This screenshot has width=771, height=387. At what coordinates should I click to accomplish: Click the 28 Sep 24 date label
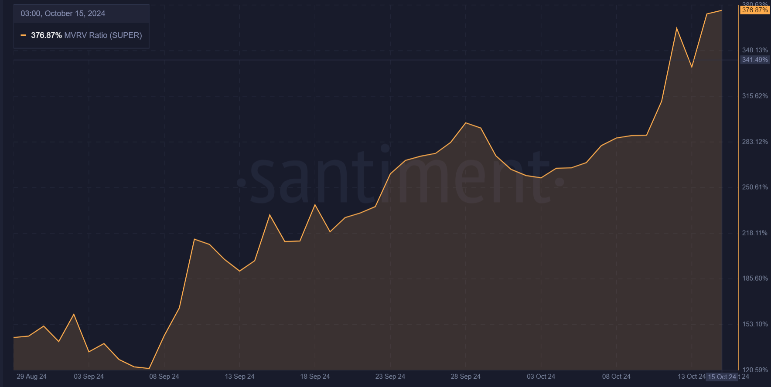465,377
